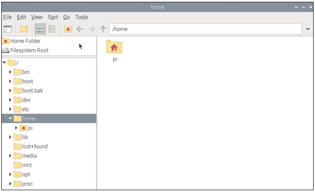Select the mnt folder in tree
The image size is (315, 192).
tap(22, 165)
